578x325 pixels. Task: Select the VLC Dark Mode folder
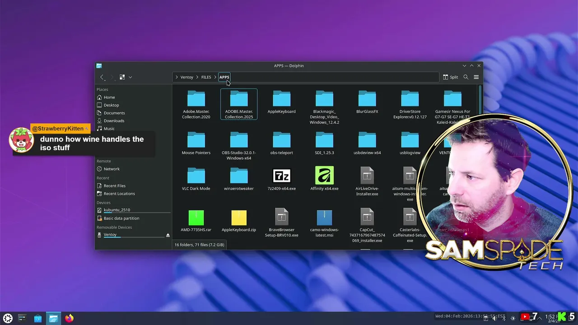coord(196,179)
